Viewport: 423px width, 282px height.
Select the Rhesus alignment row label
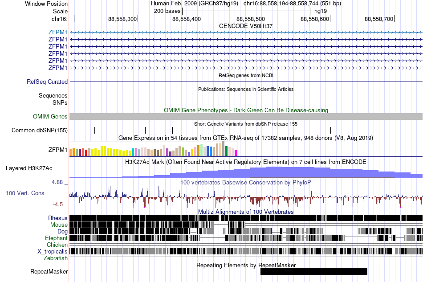tap(57, 218)
